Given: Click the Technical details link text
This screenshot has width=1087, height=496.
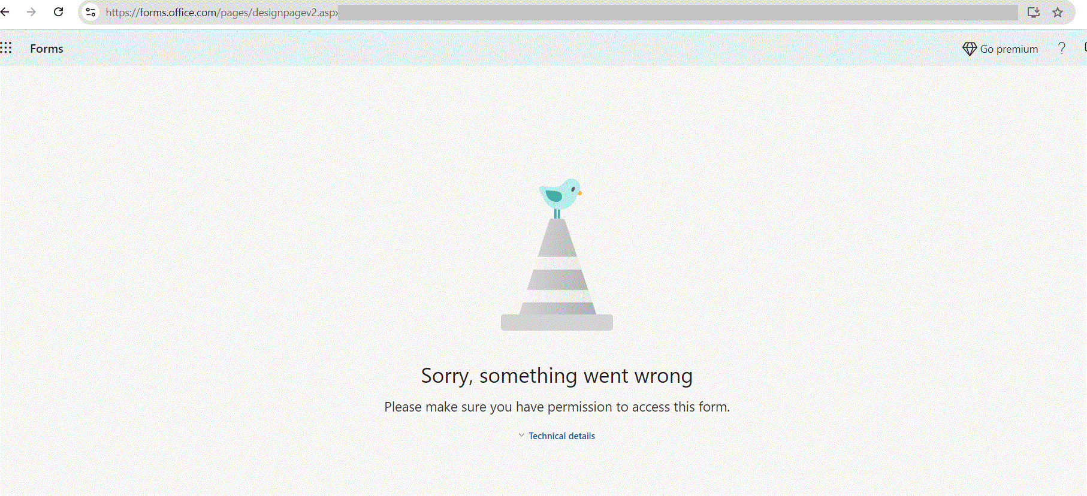Looking at the screenshot, I should (561, 436).
